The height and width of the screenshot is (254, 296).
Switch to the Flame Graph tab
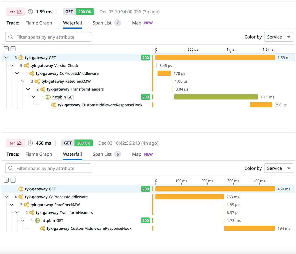[x=39, y=23]
